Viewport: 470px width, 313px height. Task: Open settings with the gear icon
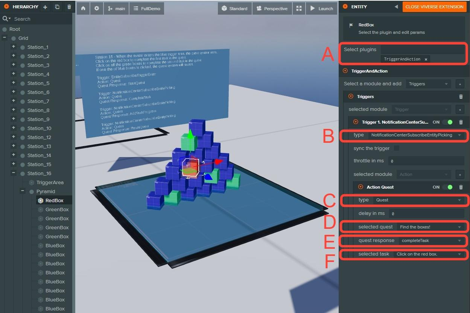(x=97, y=8)
